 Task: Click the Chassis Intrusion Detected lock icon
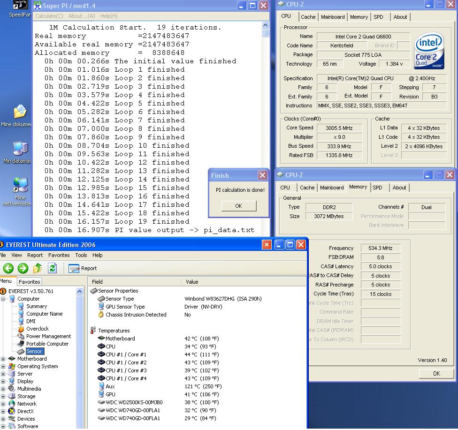(101, 314)
